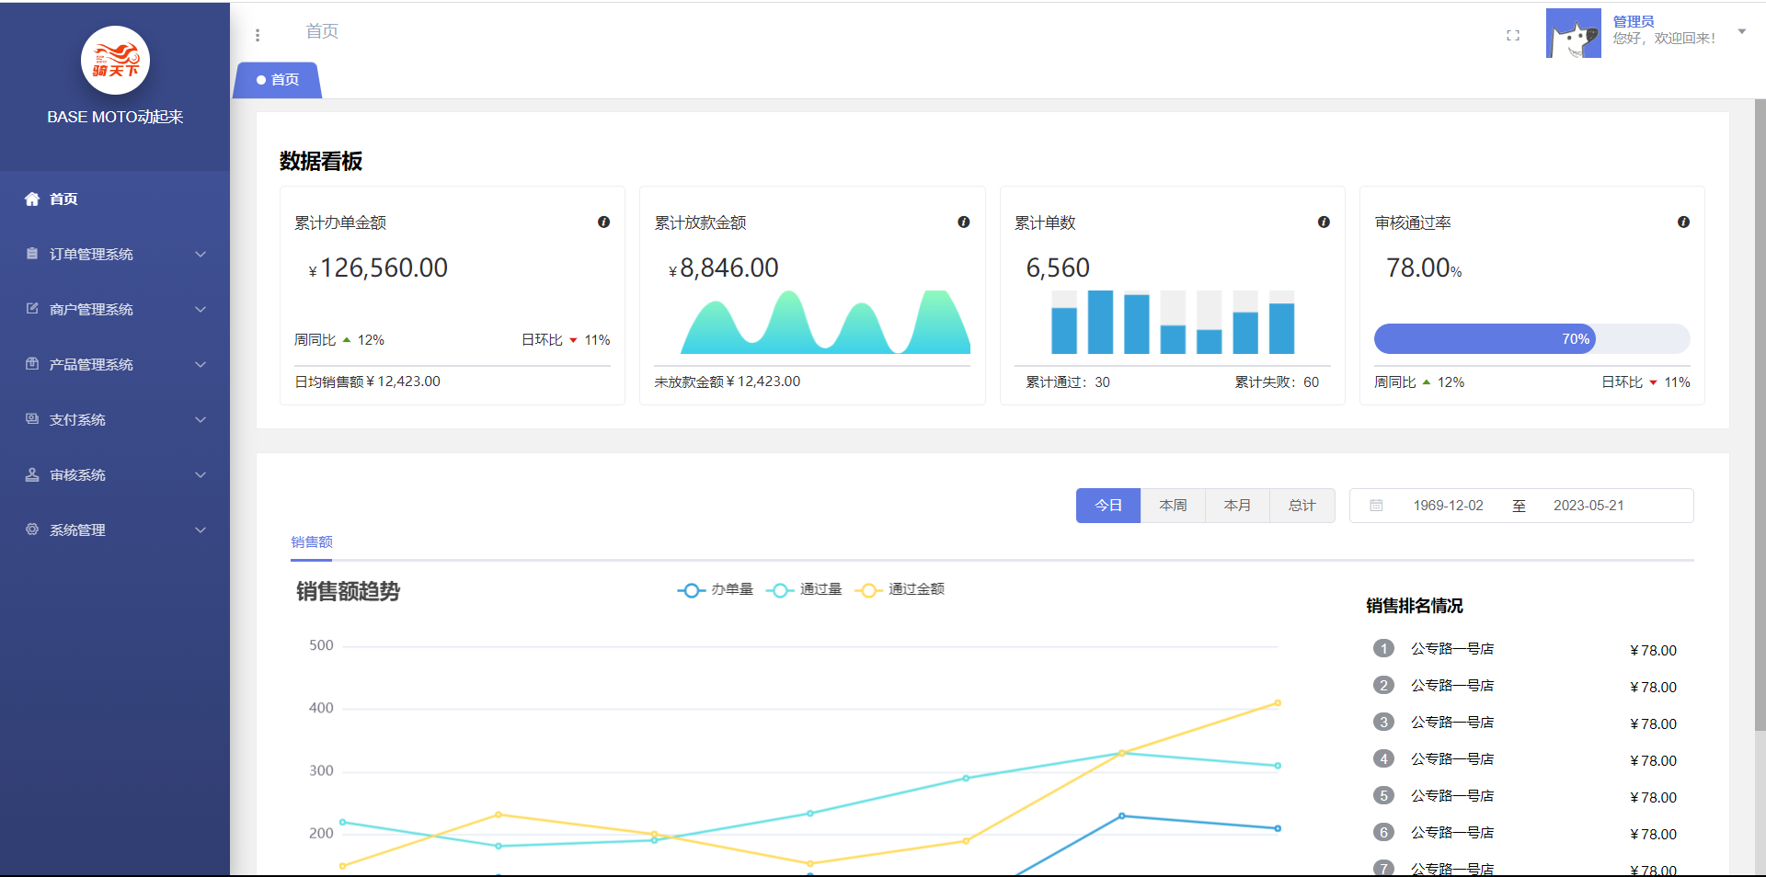Viewport: 1766px width, 877px height.
Task: Click the 产品管理系统 briefcase icon
Action: click(32, 364)
